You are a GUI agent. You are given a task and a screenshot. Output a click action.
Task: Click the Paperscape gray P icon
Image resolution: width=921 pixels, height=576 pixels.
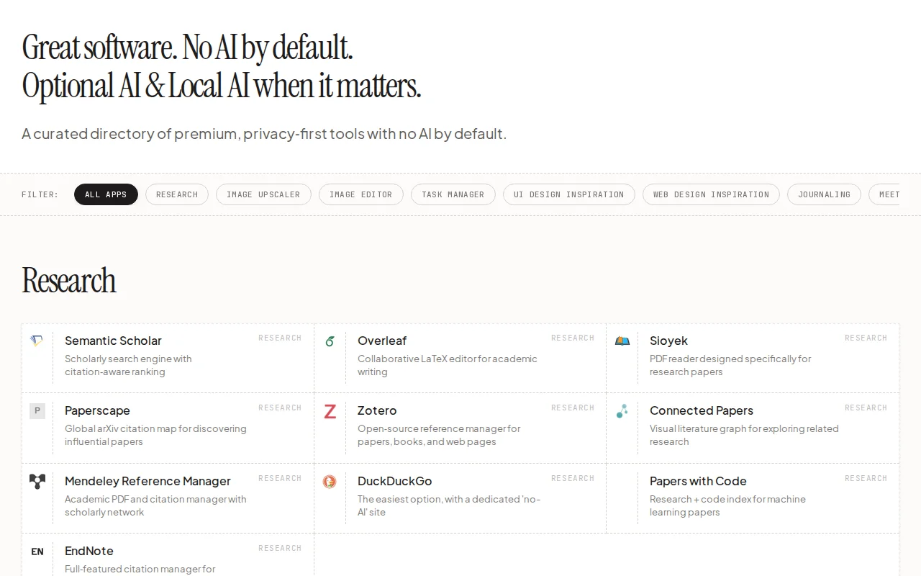point(37,411)
